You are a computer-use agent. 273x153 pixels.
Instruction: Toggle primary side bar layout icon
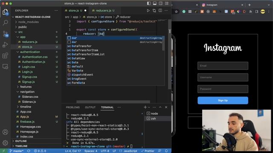pos(149,3)
